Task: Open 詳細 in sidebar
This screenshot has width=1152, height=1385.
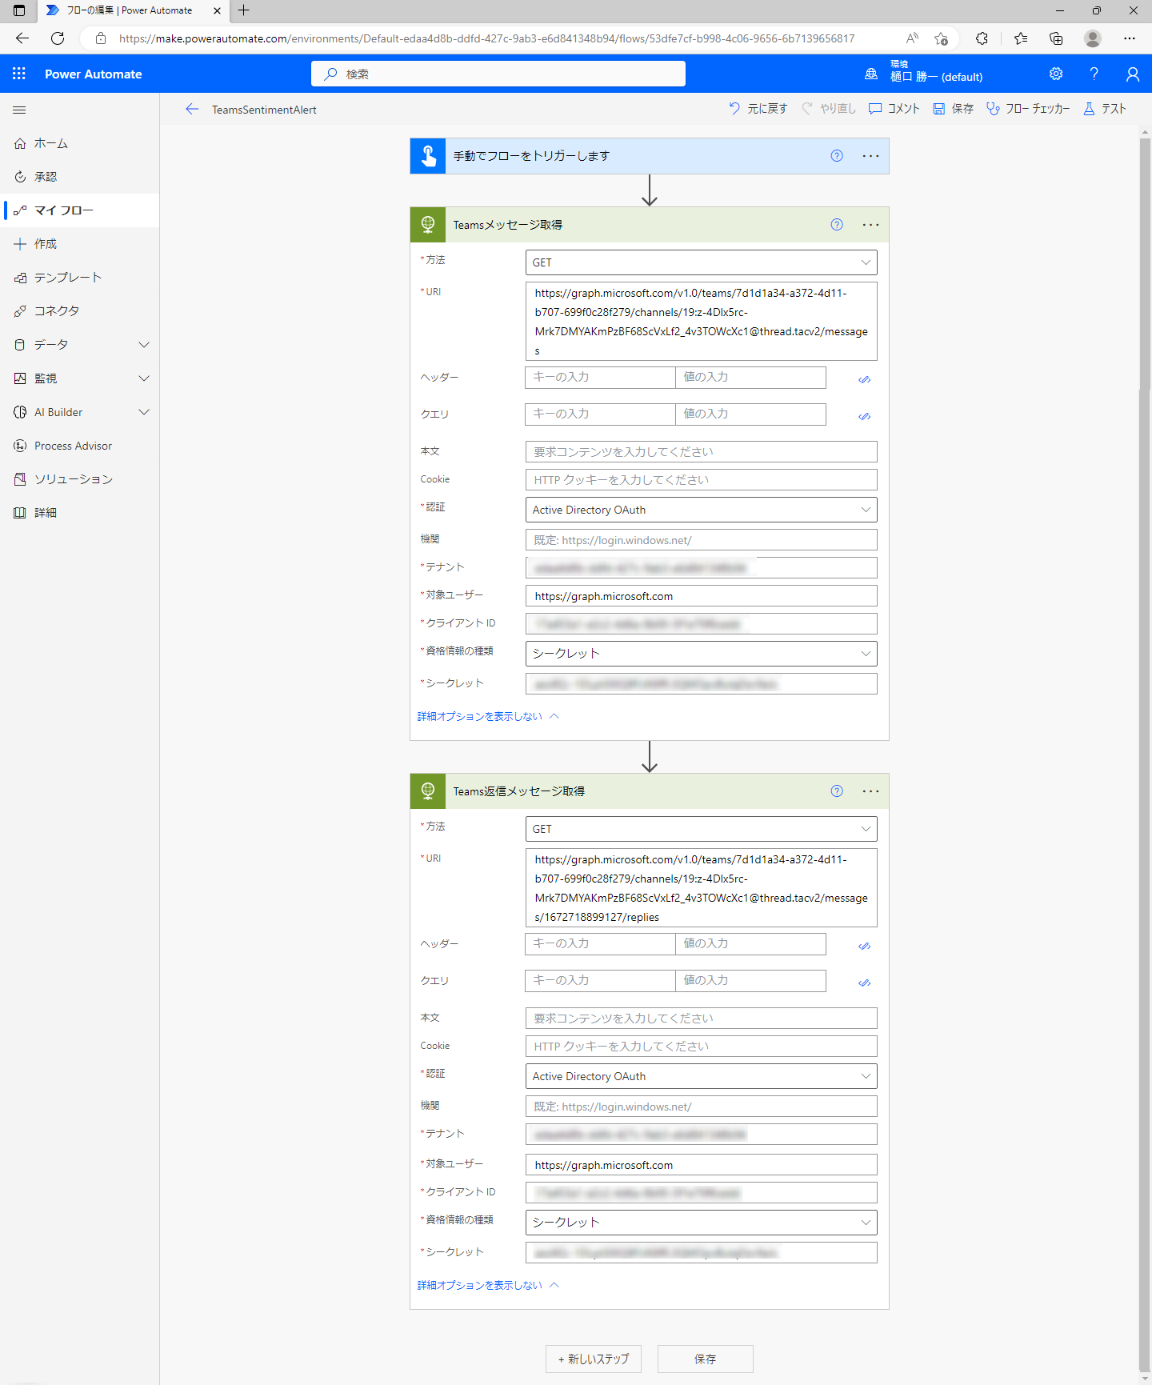Action: coord(80,513)
